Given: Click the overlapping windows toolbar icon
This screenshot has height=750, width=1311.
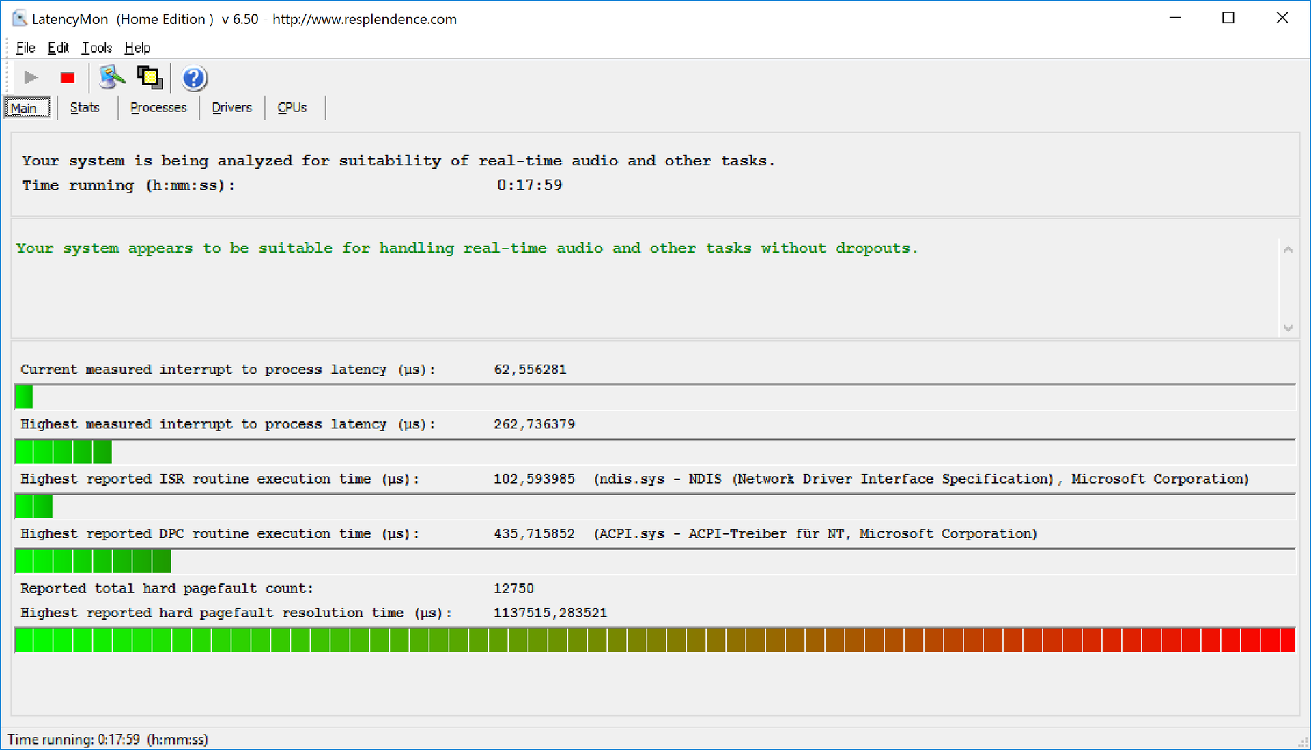Looking at the screenshot, I should [150, 78].
